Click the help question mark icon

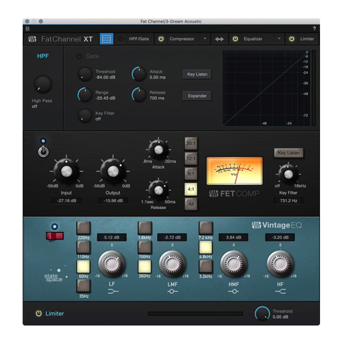click(314, 29)
